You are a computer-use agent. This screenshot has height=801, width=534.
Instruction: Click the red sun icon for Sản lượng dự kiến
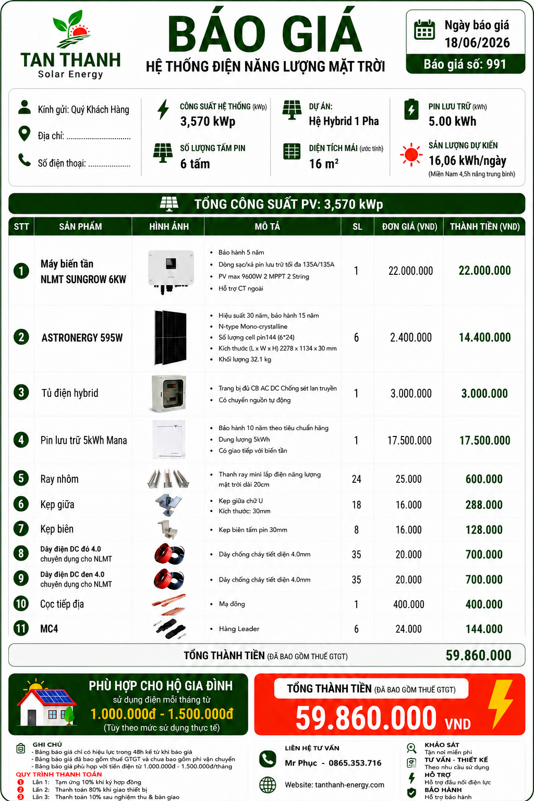tap(411, 154)
